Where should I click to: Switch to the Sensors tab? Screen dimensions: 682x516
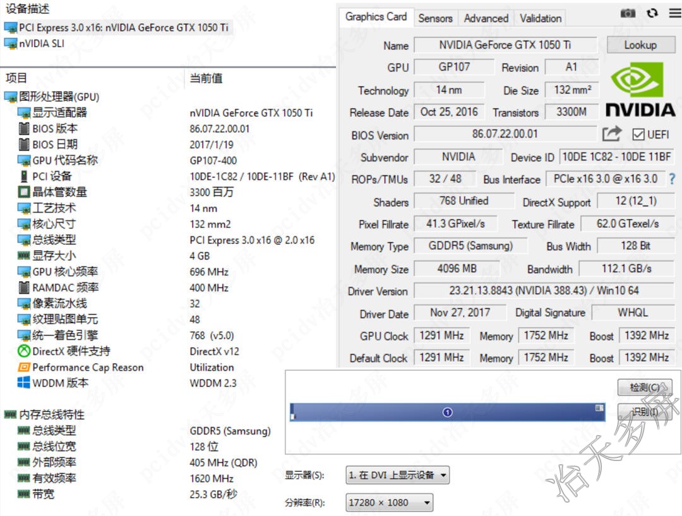pyautogui.click(x=435, y=18)
